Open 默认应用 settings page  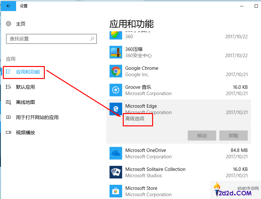[25, 87]
